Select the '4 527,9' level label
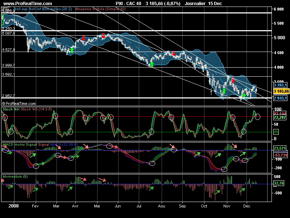This screenshot has width=290, height=218. 8,50
